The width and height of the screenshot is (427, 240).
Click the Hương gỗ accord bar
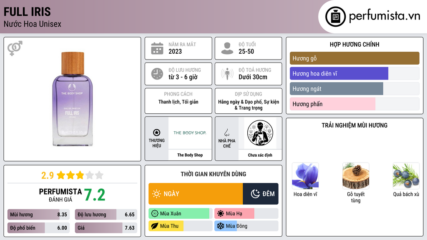(x=354, y=58)
